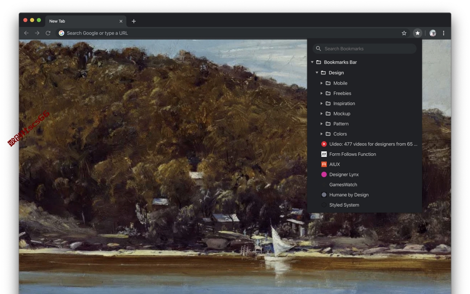Click the magnifier icon in Search Bookmarks
This screenshot has width=470, height=294.
click(x=319, y=49)
